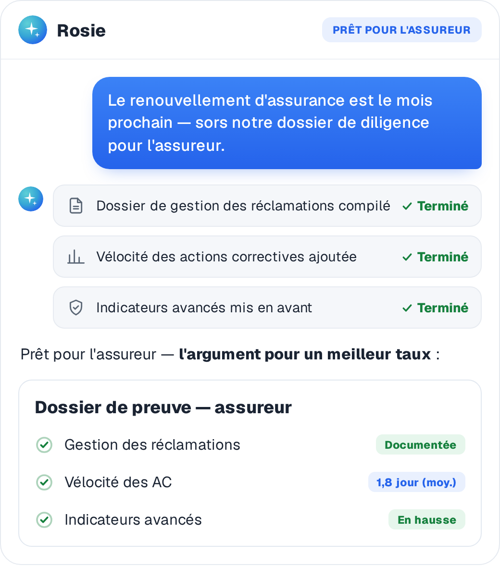The height and width of the screenshot is (566, 500).
Task: Click the document icon on the compiled dossier row
Action: [x=76, y=206]
